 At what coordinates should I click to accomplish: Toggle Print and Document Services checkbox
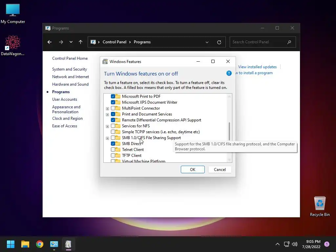(x=113, y=114)
